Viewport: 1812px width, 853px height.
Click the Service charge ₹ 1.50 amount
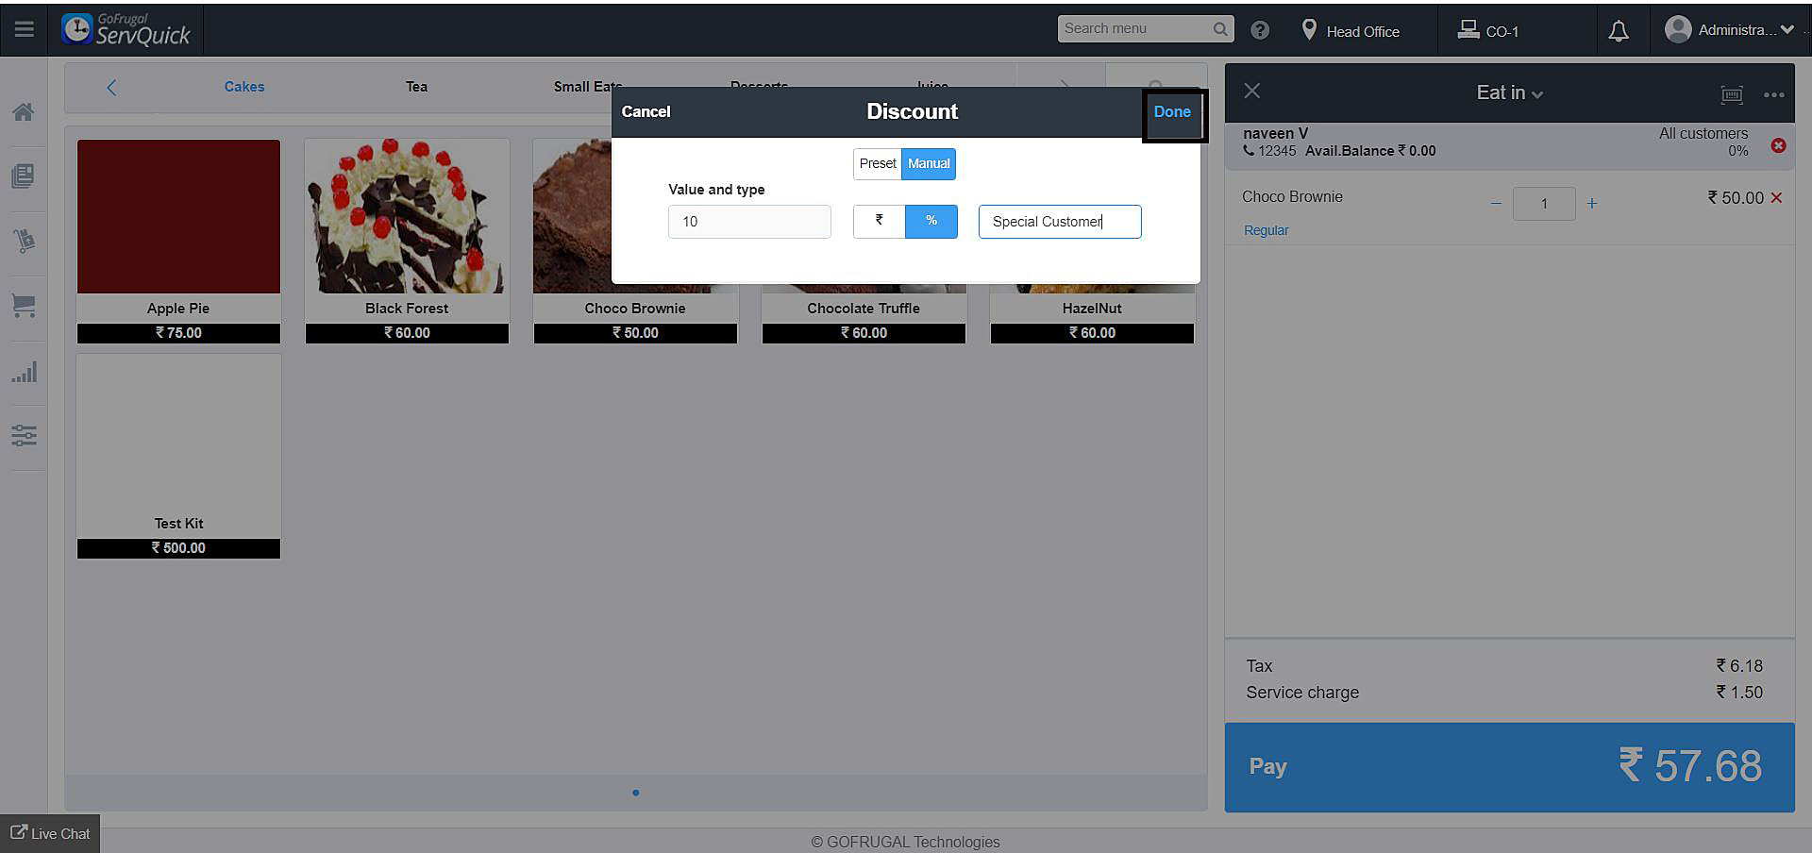pyautogui.click(x=1739, y=693)
